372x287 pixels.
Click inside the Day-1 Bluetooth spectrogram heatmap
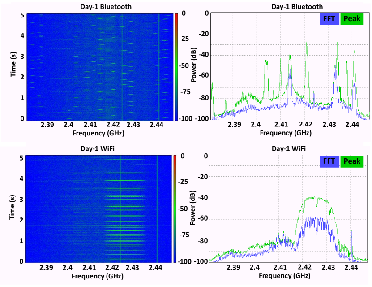pos(100,67)
